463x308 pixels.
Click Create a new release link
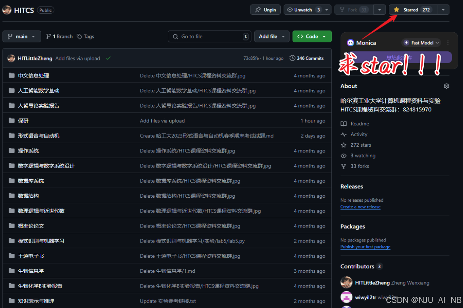[360, 207]
